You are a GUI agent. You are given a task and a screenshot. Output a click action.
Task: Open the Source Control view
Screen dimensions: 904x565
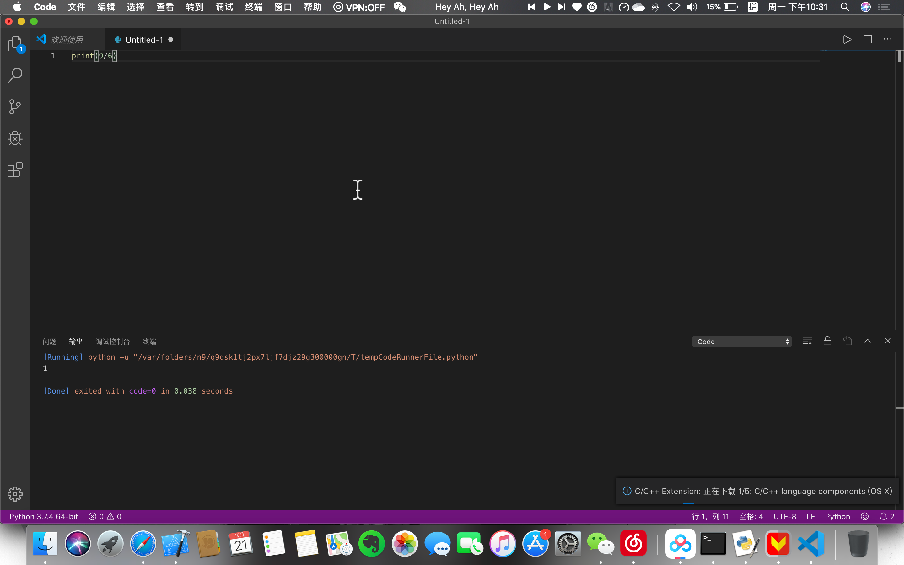15,106
